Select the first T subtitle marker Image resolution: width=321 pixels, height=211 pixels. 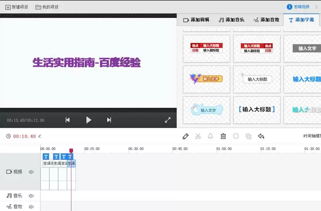pyautogui.click(x=46, y=157)
